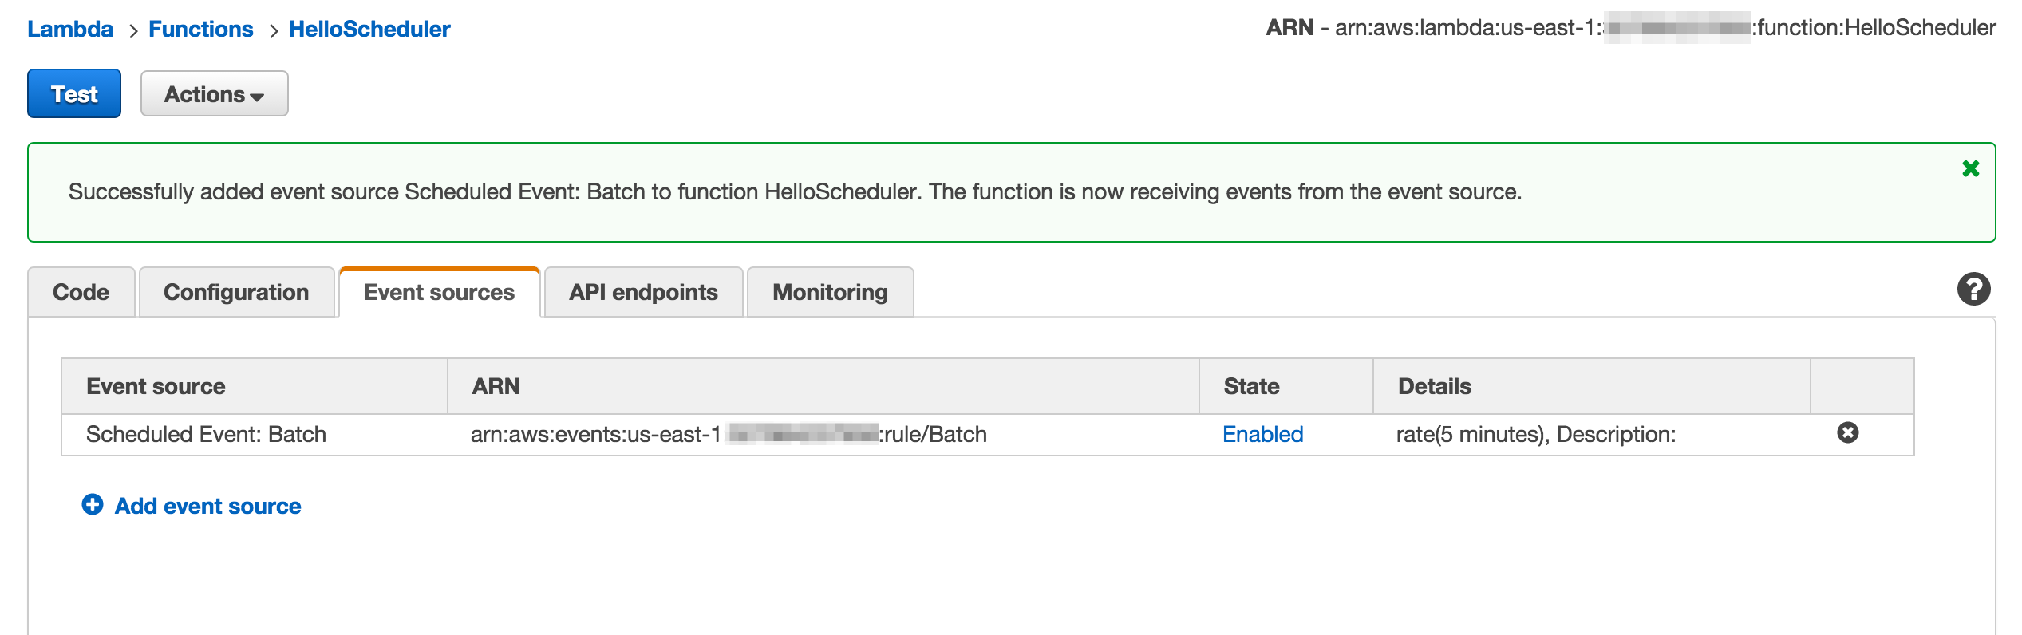Click the Enabled state link
This screenshot has width=2022, height=635.
coord(1262,434)
